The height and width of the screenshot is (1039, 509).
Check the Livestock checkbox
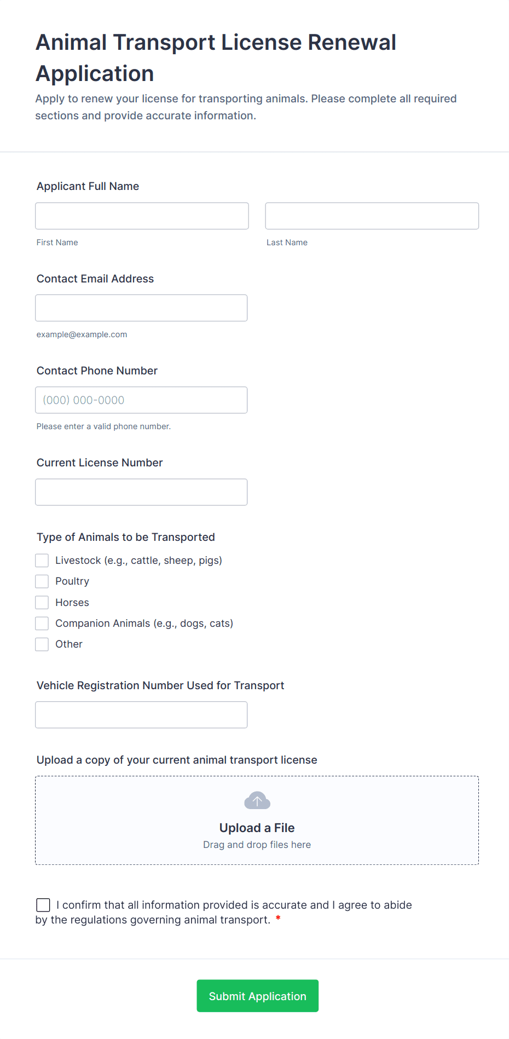(x=42, y=561)
